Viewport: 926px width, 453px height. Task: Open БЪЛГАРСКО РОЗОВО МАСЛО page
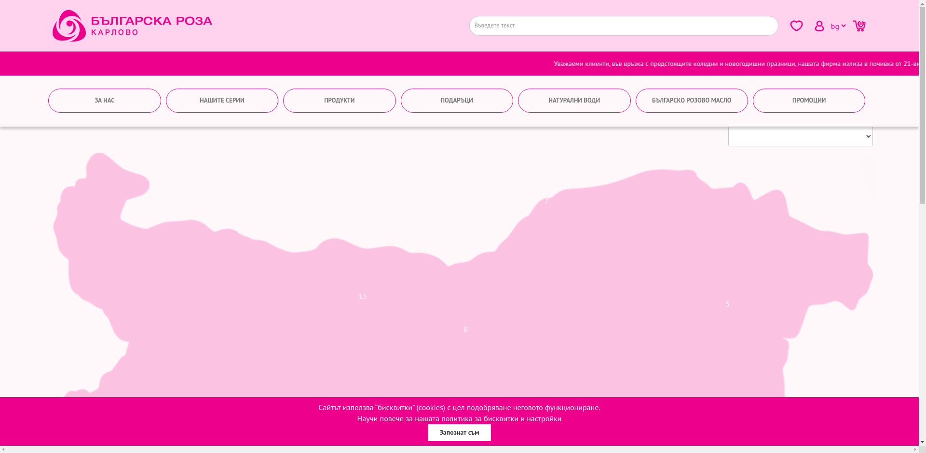click(692, 101)
